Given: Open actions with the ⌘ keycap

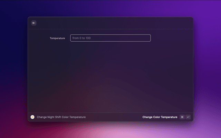Looking at the screenshot, I should point(182,117).
